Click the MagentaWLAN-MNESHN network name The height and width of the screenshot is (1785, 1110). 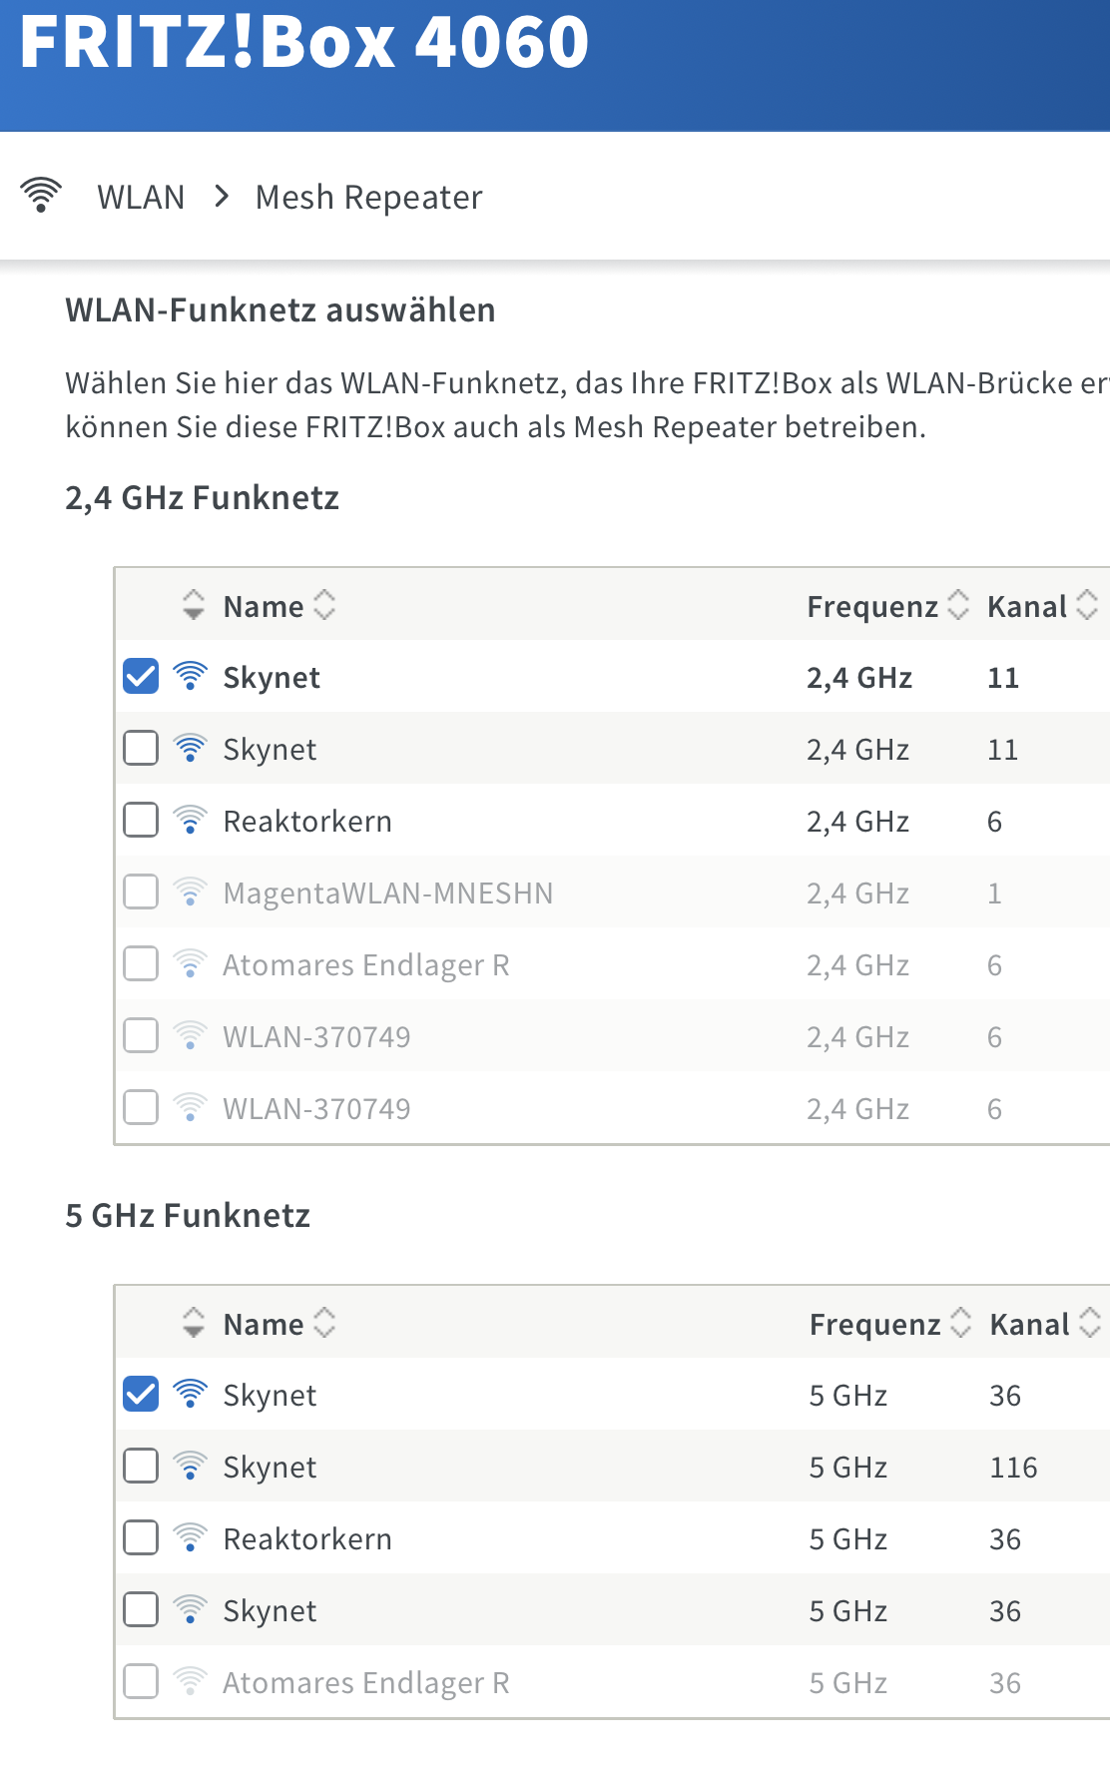(x=387, y=892)
